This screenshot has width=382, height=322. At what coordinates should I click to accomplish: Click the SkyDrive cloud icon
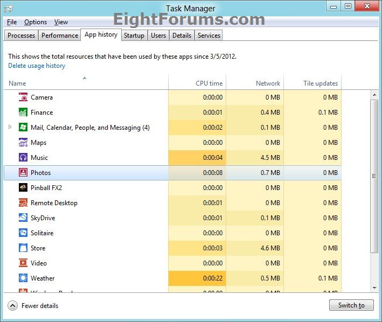(x=23, y=218)
